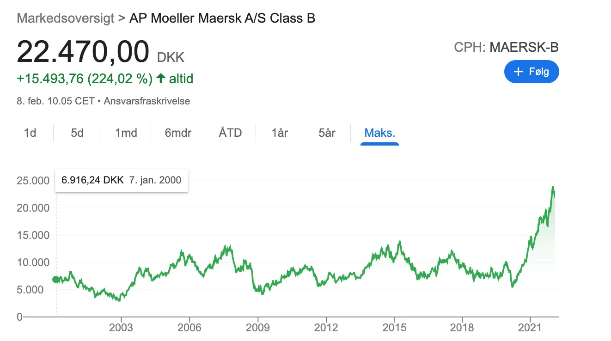Open the Ansvarsfraskrivelse disclaimer link
This screenshot has height=341, width=611.
pyautogui.click(x=147, y=101)
